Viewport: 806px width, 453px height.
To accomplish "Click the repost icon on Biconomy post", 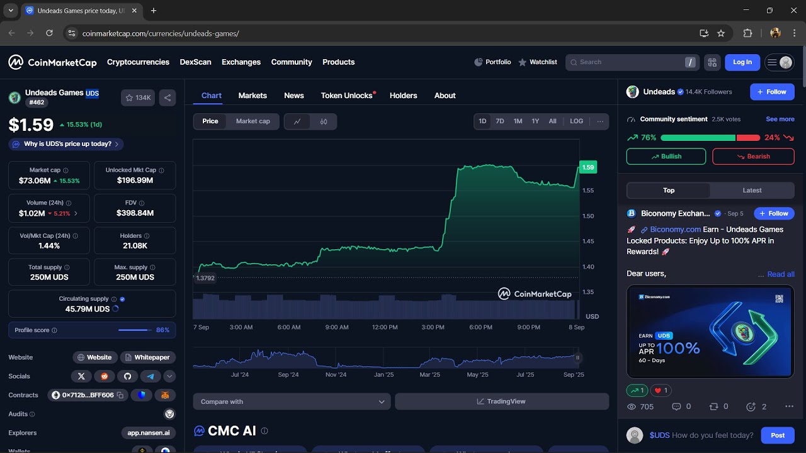I will pyautogui.click(x=714, y=407).
